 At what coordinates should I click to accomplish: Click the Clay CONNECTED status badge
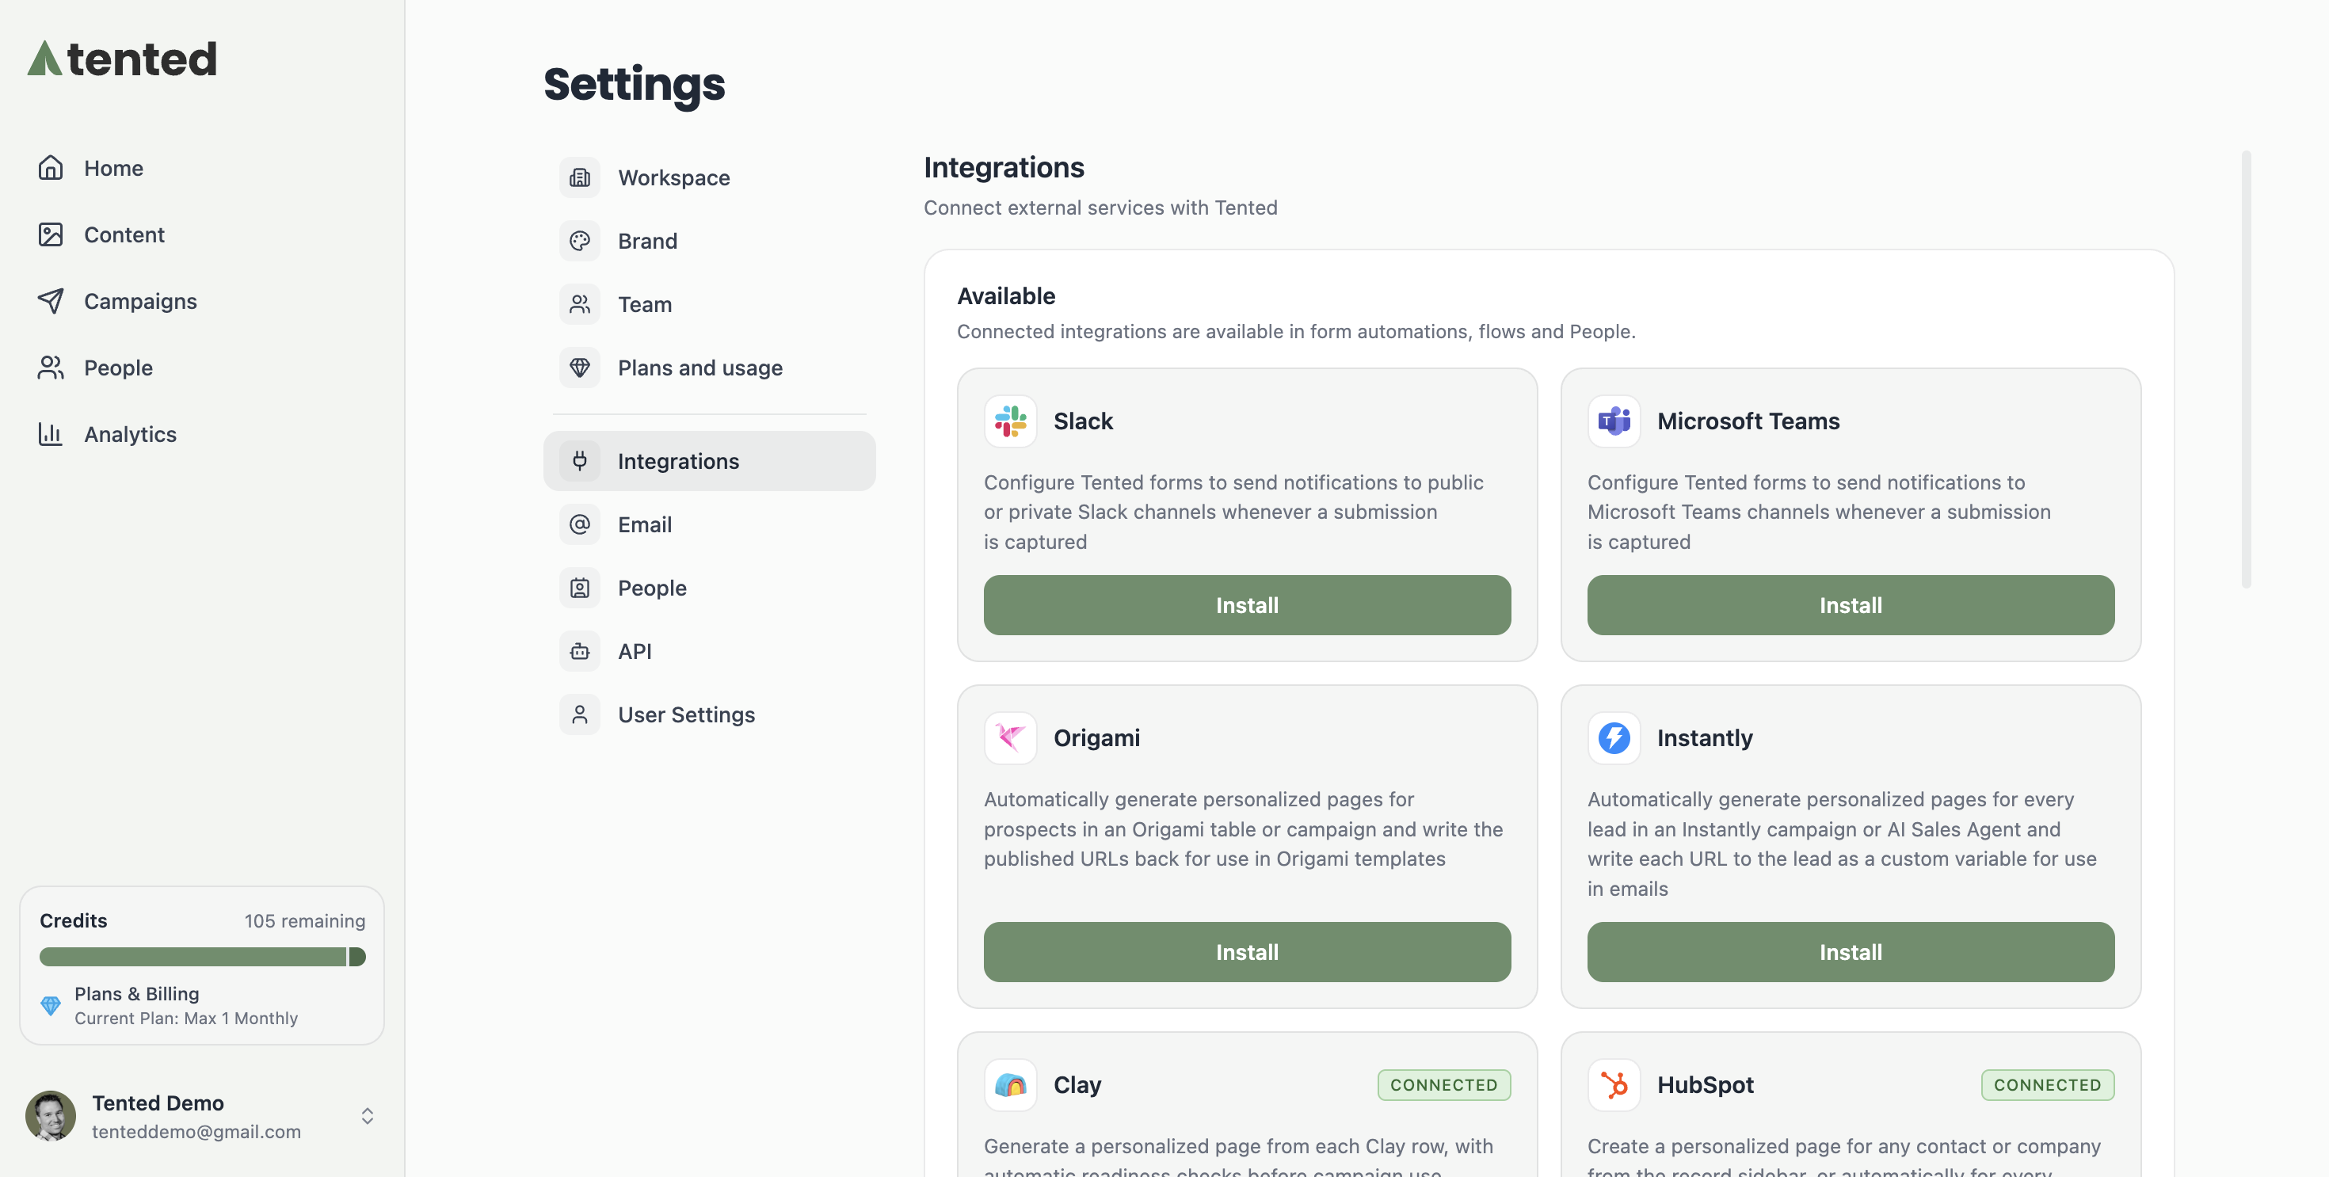[1444, 1085]
